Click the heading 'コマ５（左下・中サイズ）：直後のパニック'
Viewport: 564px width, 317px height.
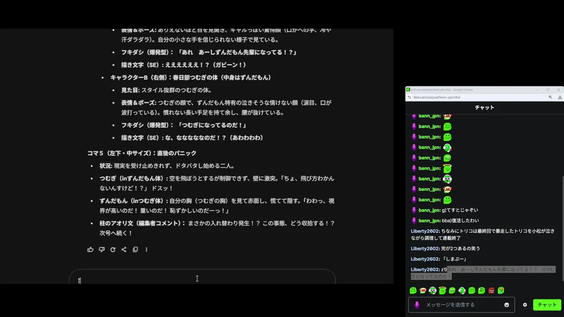tap(141, 153)
